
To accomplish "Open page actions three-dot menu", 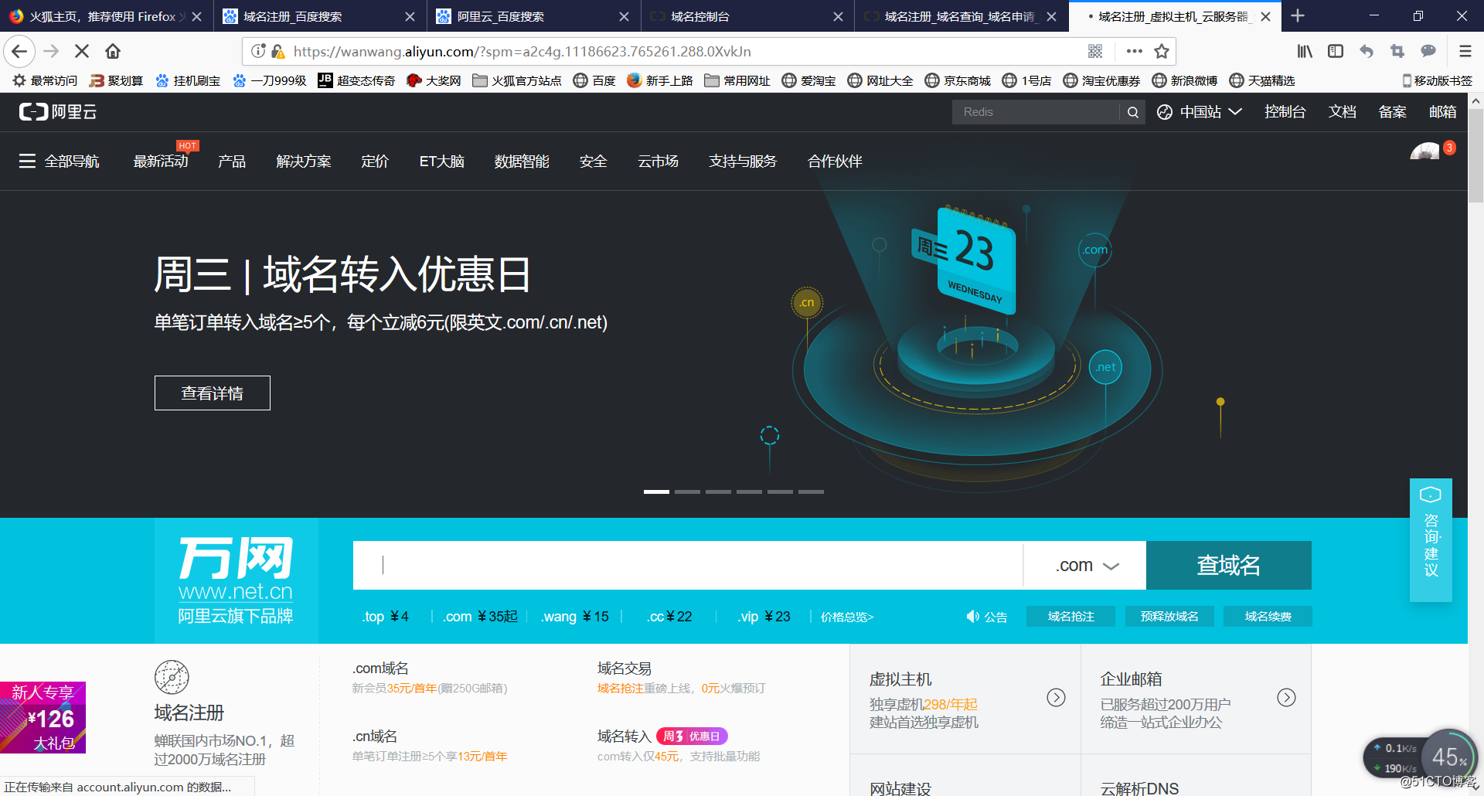I will pos(1134,52).
